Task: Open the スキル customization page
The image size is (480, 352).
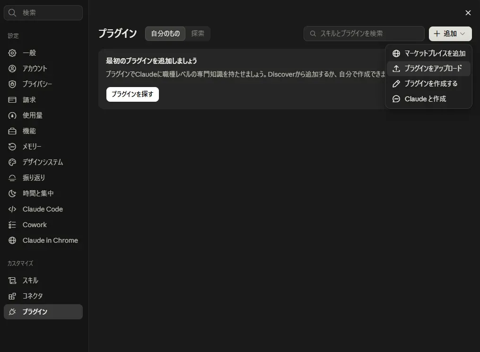Action: point(43,281)
